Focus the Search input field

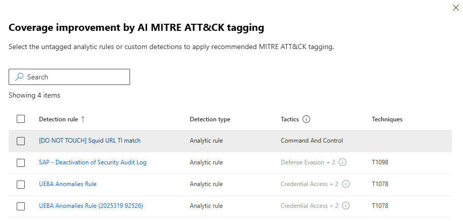[x=69, y=77]
